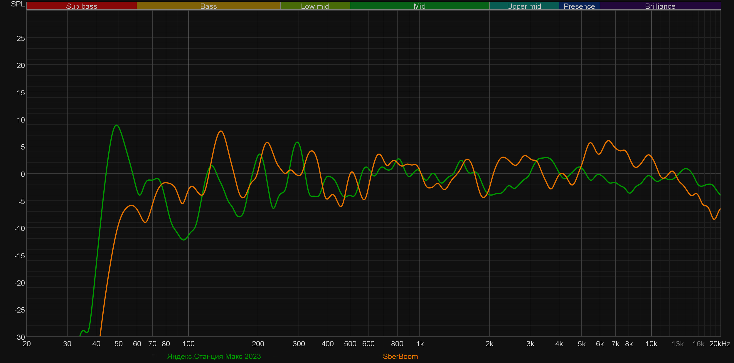Screen dimensions: 734x363
Task: Click the Яндекс.Станция Макс 2023 legend label
Action: coord(214,356)
